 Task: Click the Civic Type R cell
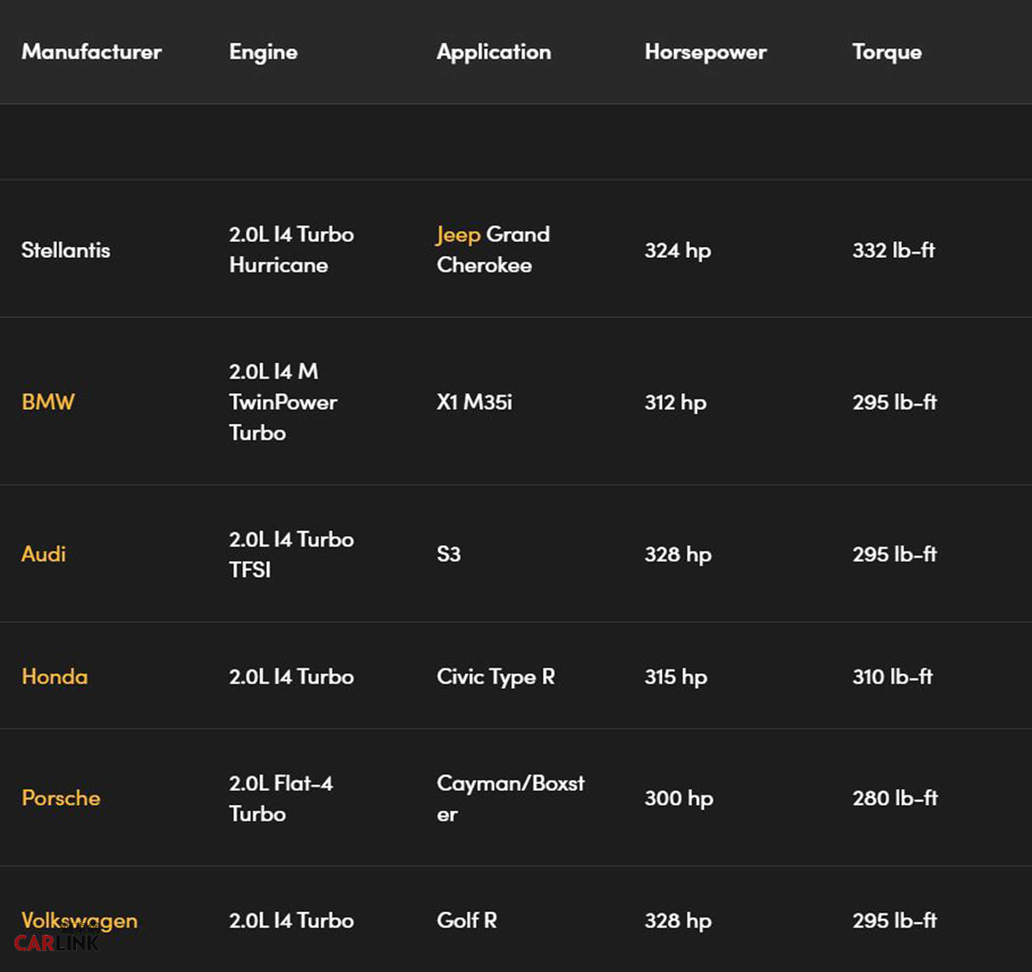pos(495,677)
